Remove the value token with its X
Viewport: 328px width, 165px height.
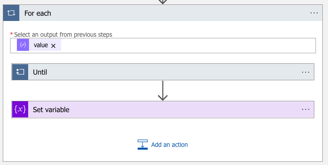(53, 46)
